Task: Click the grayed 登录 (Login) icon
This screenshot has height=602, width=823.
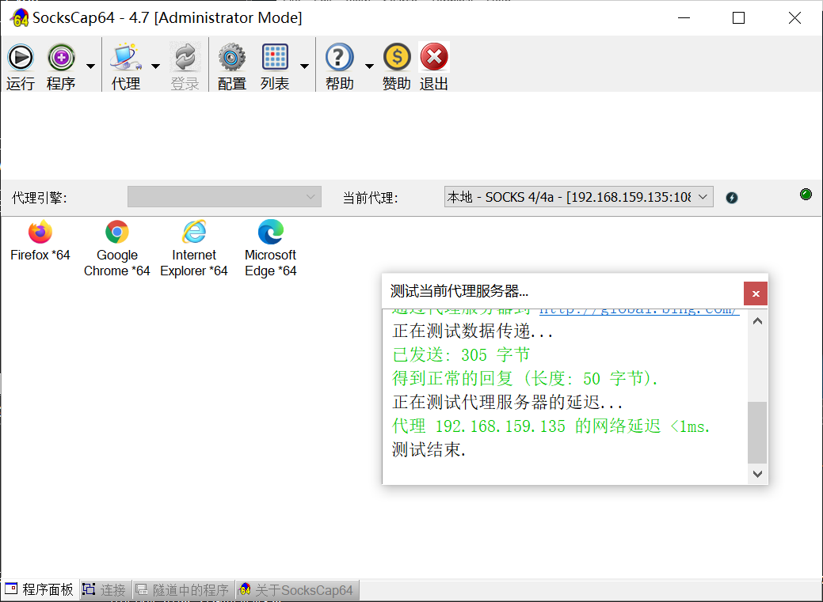Action: 185,57
